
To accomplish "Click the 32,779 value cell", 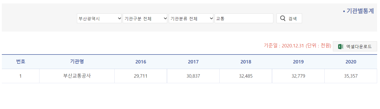I will [x=298, y=76].
